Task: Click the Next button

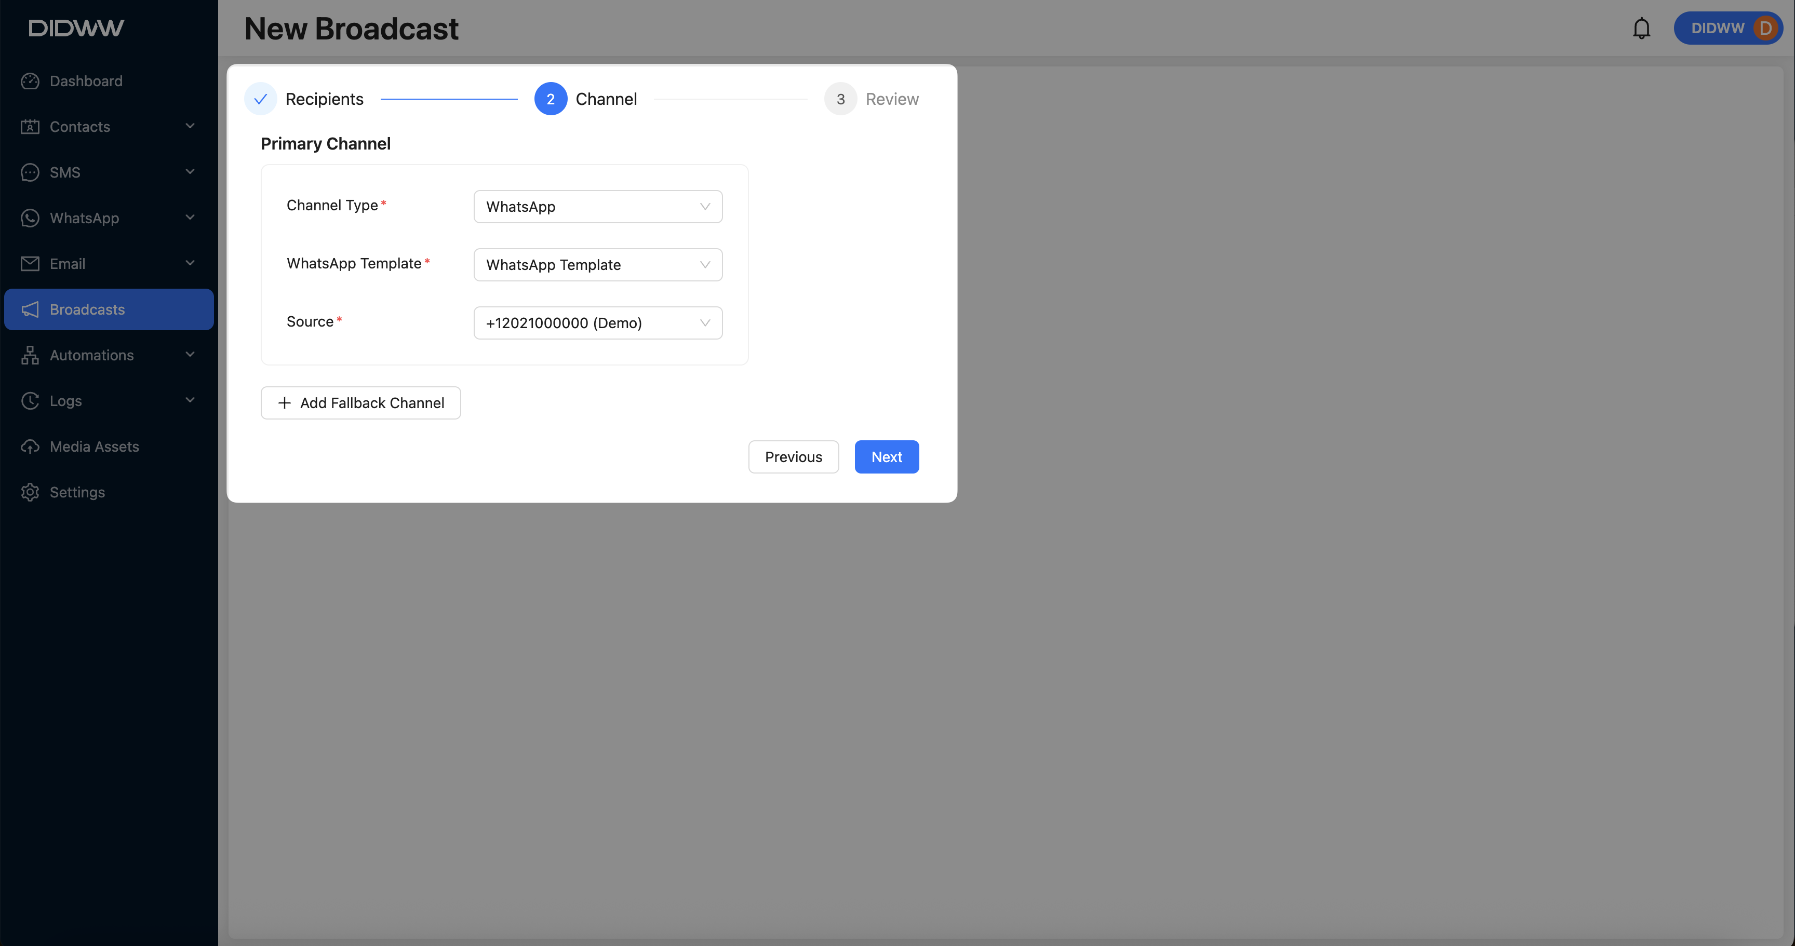Action: 887,457
